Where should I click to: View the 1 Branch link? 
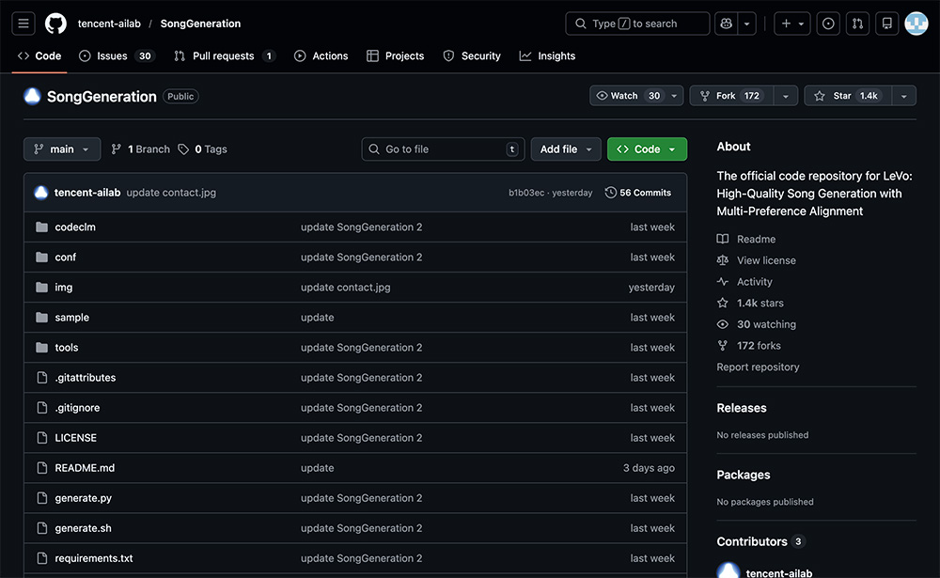tap(141, 149)
